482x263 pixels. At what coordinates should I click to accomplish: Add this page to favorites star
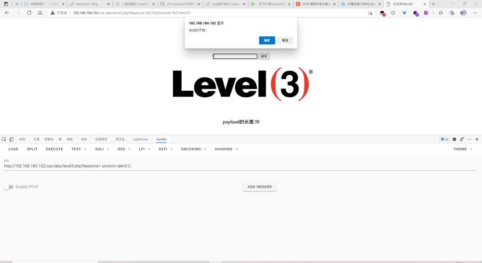click(x=370, y=13)
